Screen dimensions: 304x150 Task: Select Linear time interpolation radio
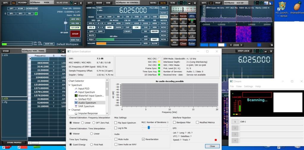[91, 134]
